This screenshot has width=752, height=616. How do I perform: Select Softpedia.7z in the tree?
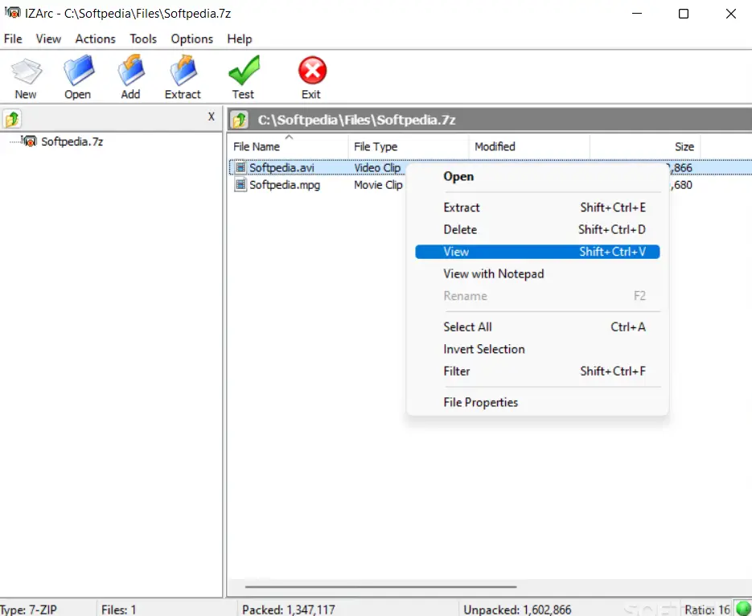point(72,142)
